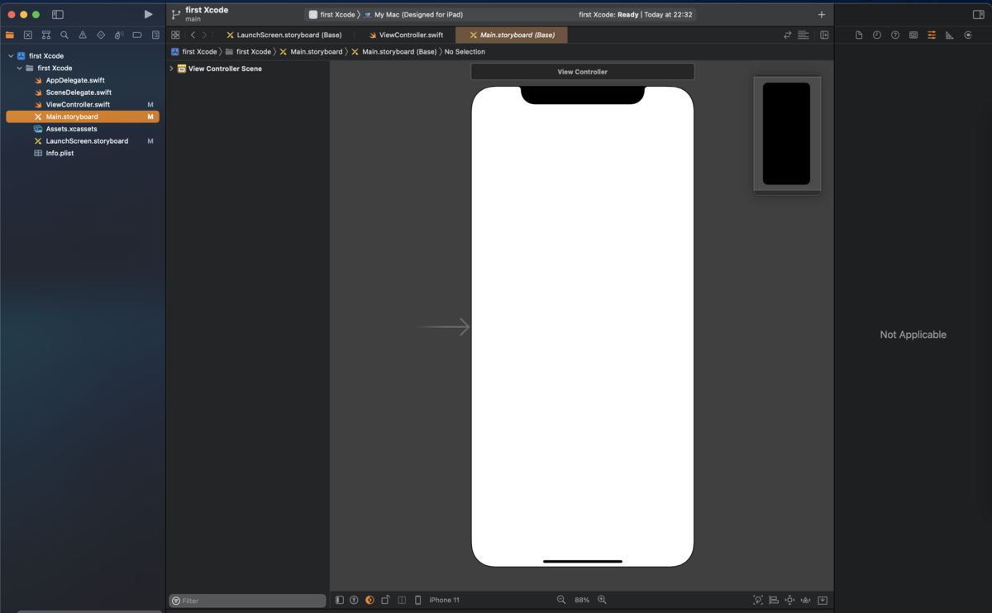Open the Symbol navigator
The height and width of the screenshot is (613, 992).
tap(46, 35)
